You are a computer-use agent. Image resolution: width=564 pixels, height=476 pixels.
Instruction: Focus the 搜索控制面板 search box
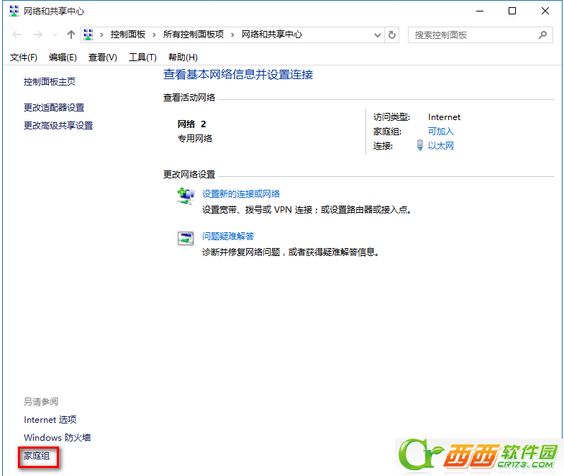click(x=481, y=35)
